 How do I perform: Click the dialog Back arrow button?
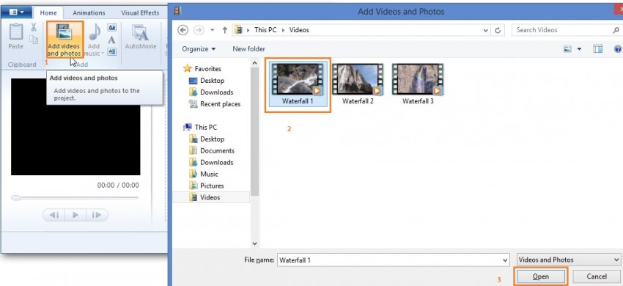(183, 30)
